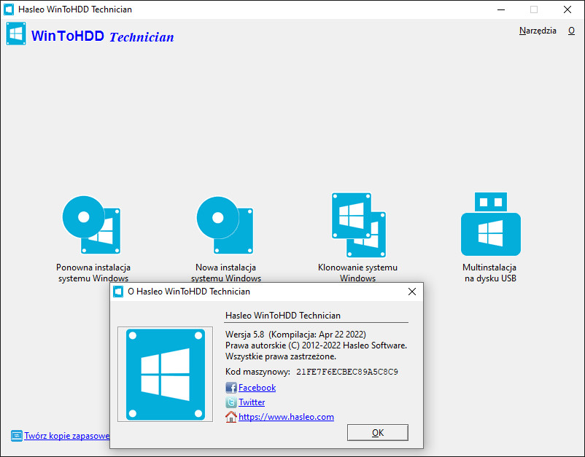Click the Twórz kopie zapasowe link

tap(67, 436)
